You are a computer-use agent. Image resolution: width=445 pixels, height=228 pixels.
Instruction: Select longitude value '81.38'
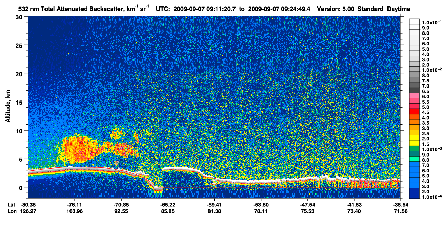tap(214, 211)
